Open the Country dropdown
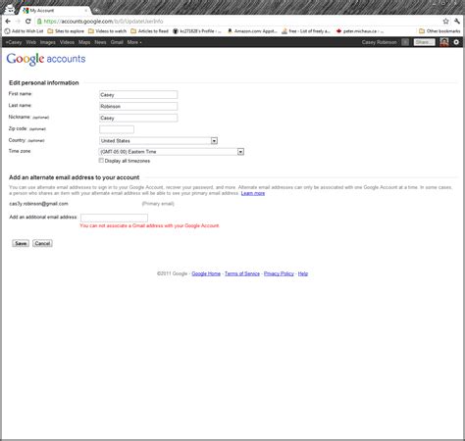Viewport: 465px width, 441px height. click(x=158, y=141)
